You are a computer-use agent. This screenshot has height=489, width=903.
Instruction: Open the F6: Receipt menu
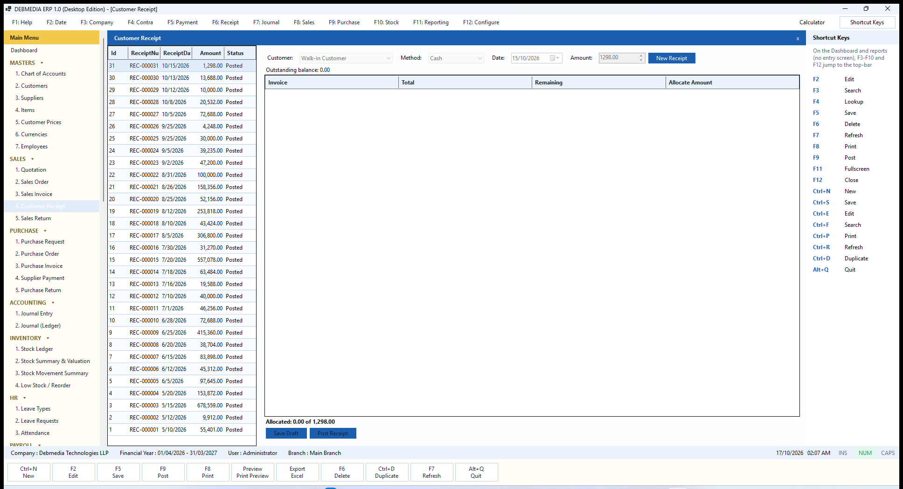click(x=225, y=22)
